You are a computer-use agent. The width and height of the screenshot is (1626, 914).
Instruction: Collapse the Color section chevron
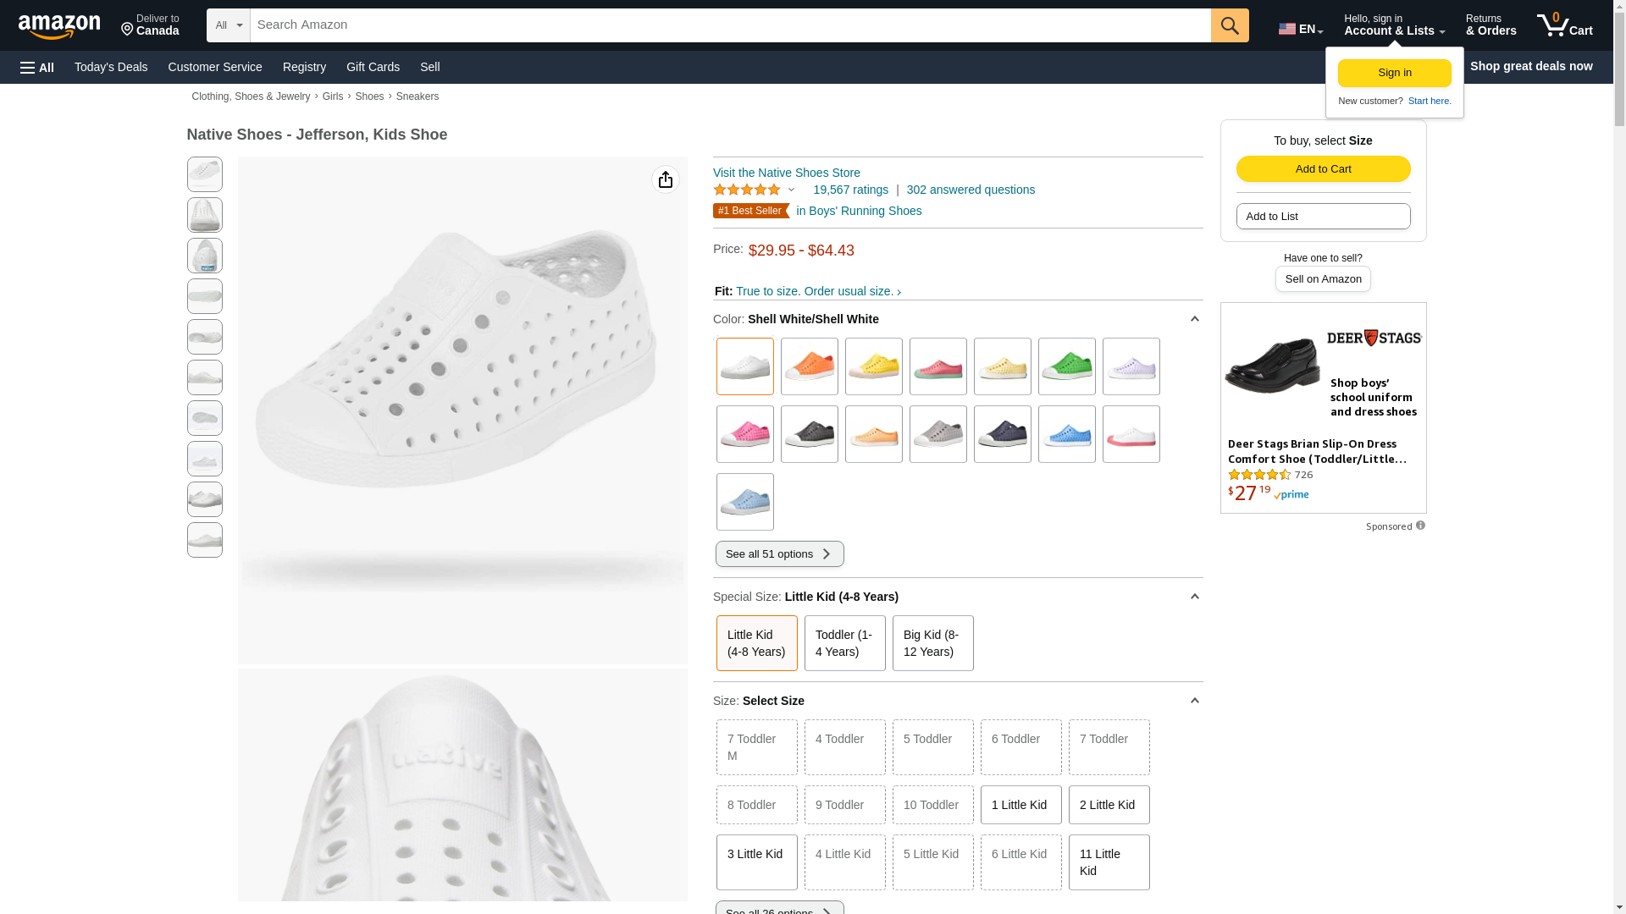1194,319
